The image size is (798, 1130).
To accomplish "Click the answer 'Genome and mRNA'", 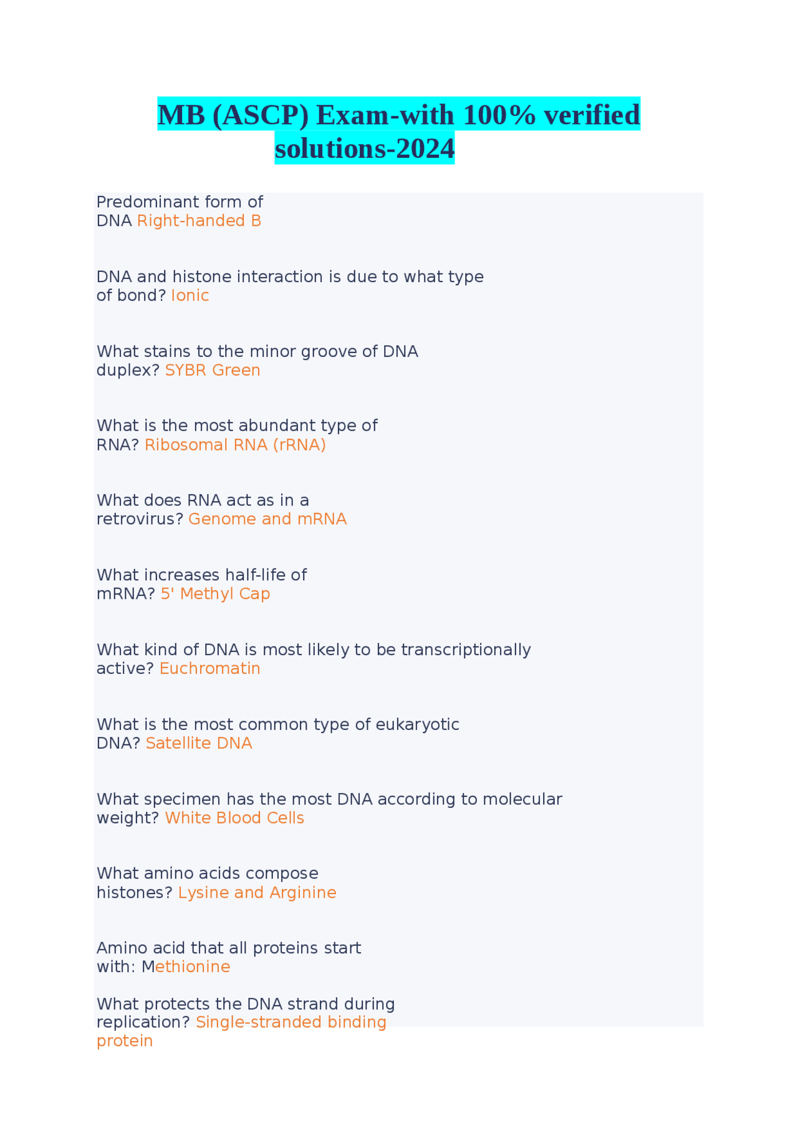I will coord(267,519).
